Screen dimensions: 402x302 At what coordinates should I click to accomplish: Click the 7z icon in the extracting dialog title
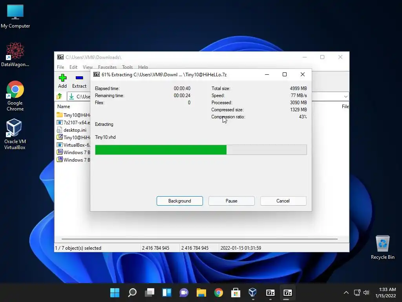[x=97, y=74]
